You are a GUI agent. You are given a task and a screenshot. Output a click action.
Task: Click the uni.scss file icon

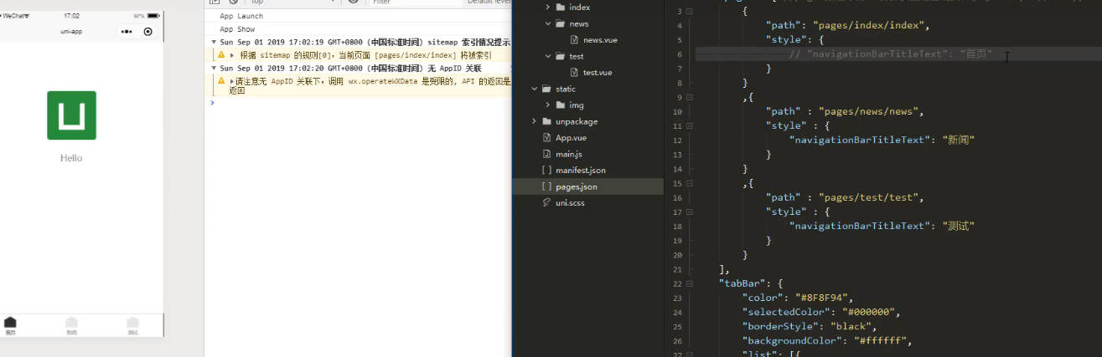point(546,202)
